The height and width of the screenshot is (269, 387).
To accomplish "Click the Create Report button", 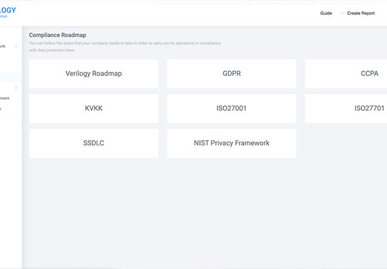I will tap(361, 13).
